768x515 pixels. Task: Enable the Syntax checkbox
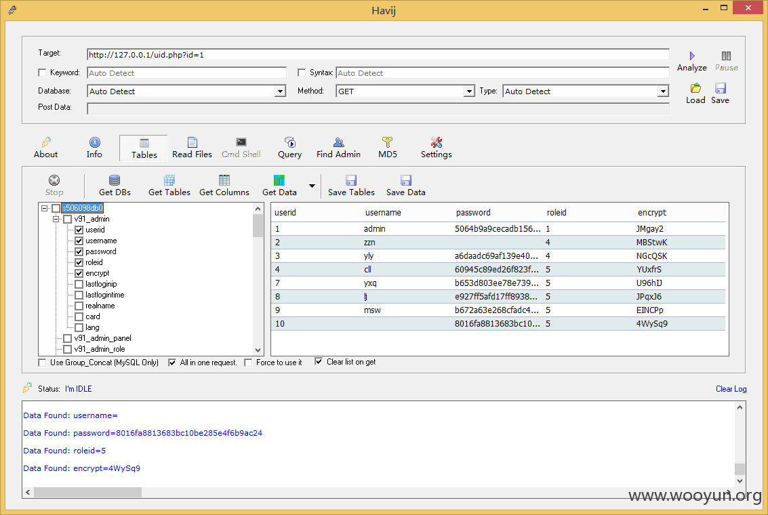click(302, 73)
